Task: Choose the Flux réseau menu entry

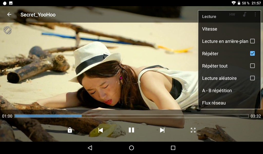Action: (x=214, y=103)
